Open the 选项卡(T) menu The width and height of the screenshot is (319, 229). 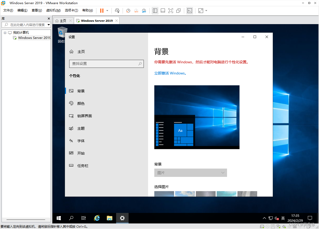point(71,10)
